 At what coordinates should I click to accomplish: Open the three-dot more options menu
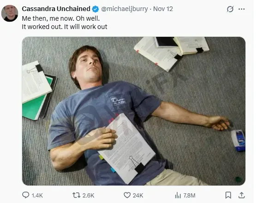point(242,9)
